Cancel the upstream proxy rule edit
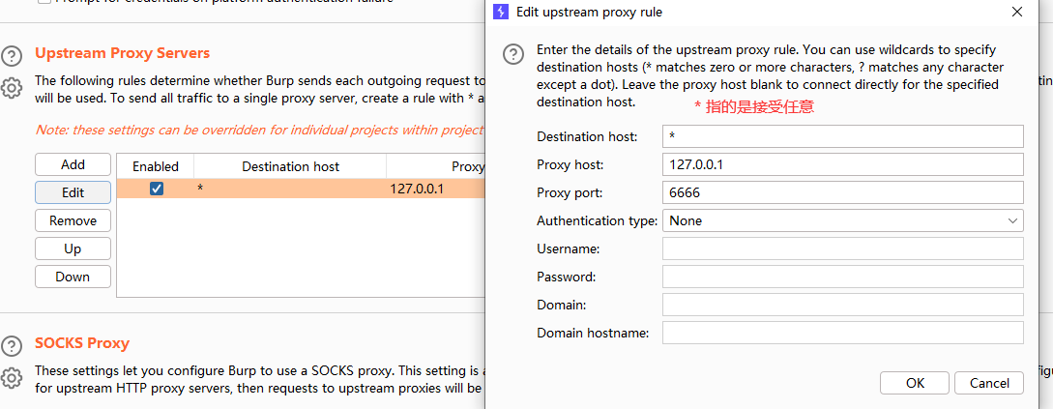 (988, 383)
